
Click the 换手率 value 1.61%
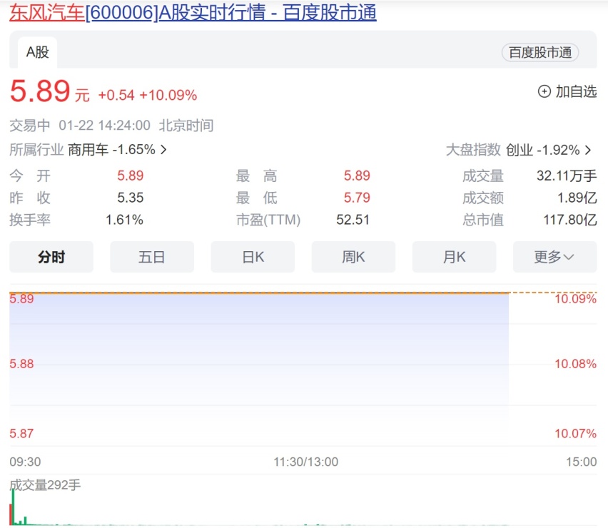point(124,220)
